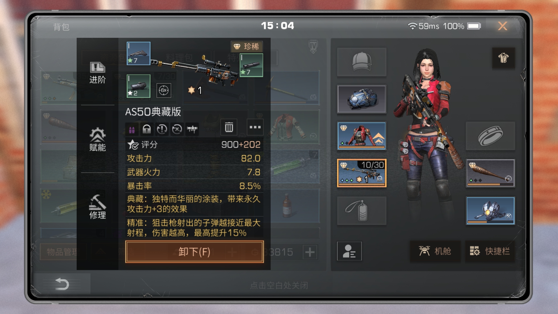Open the empty hat equipment slot

(361, 62)
